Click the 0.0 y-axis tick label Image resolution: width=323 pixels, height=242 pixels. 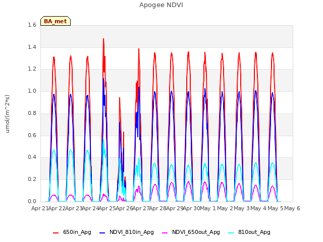32,201
